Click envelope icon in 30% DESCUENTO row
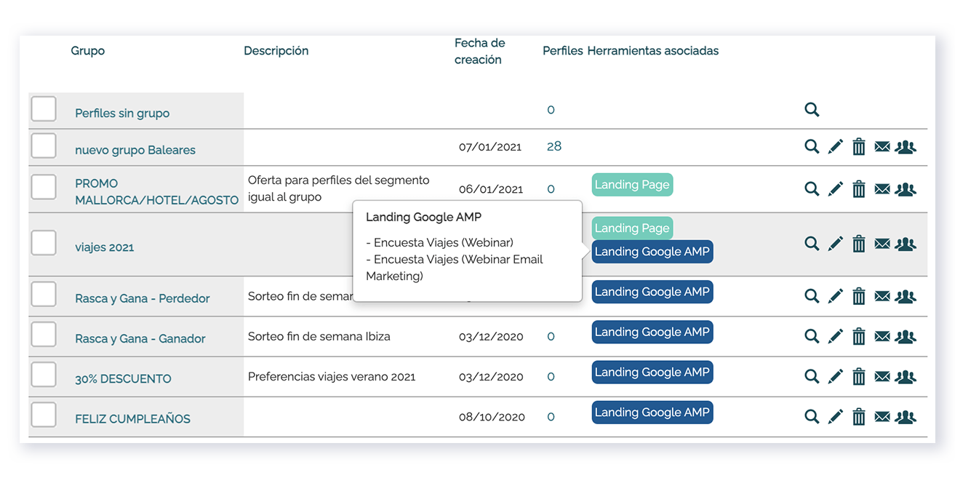The image size is (955, 478). [882, 376]
